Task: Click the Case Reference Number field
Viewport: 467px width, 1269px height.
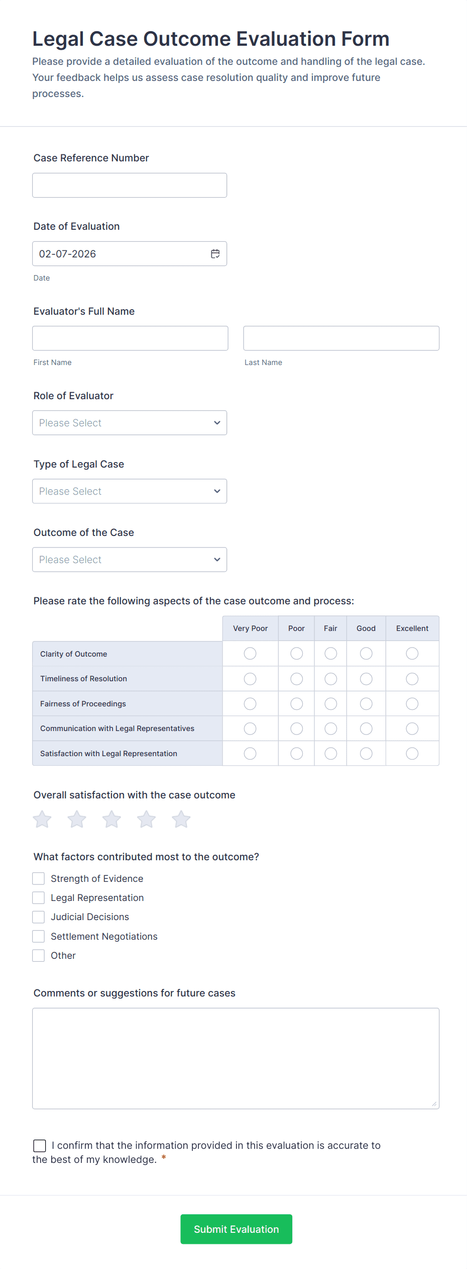Action: point(130,186)
